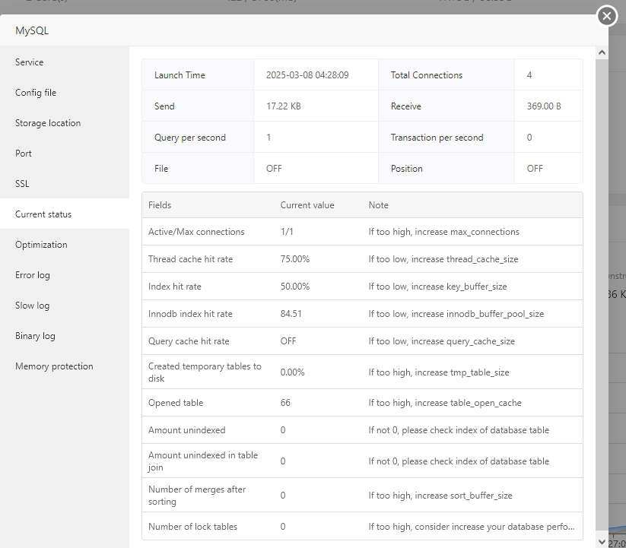Go to the Optimization tab

pos(41,245)
